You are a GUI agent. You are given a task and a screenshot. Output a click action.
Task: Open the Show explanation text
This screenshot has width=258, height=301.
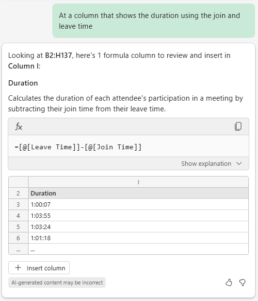click(x=206, y=163)
